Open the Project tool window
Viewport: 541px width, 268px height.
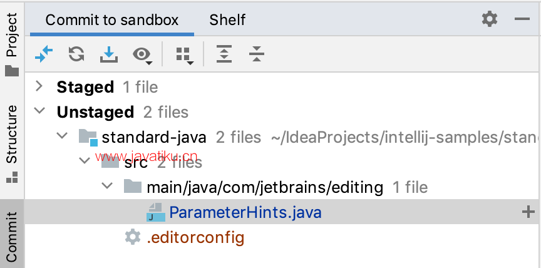click(x=12, y=44)
